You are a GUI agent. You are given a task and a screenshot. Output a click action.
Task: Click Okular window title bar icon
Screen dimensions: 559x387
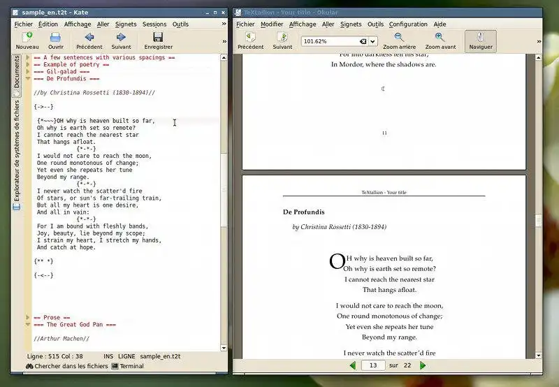click(238, 13)
